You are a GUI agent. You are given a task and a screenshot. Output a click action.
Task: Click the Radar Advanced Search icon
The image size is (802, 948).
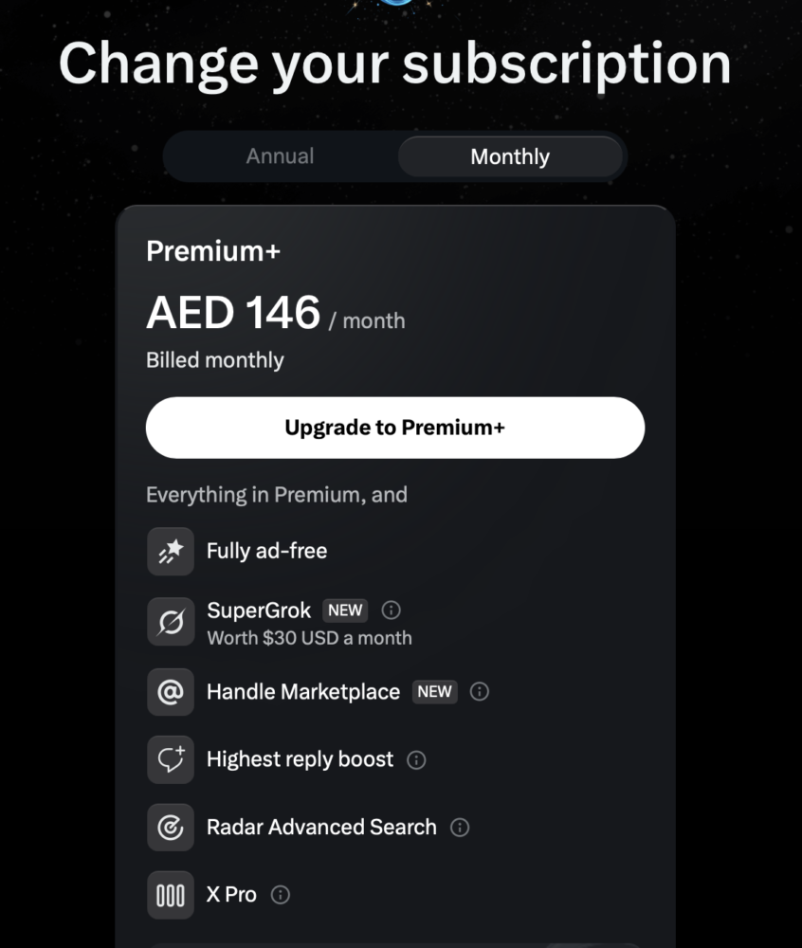click(171, 828)
